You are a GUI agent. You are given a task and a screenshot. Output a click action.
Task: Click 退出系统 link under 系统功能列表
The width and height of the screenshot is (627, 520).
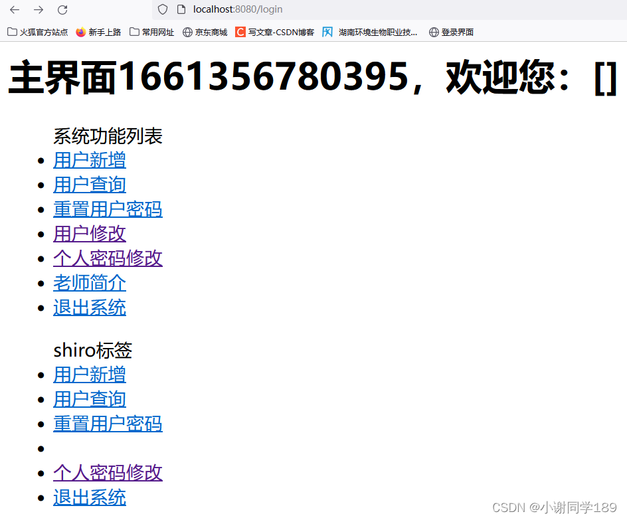[x=90, y=307]
